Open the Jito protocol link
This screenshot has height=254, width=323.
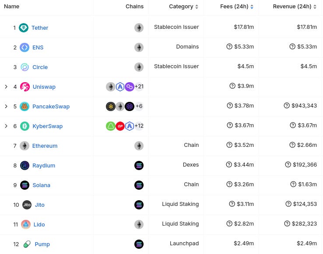pos(39,205)
